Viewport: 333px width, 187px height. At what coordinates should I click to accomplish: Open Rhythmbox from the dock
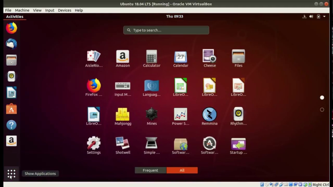click(11, 76)
